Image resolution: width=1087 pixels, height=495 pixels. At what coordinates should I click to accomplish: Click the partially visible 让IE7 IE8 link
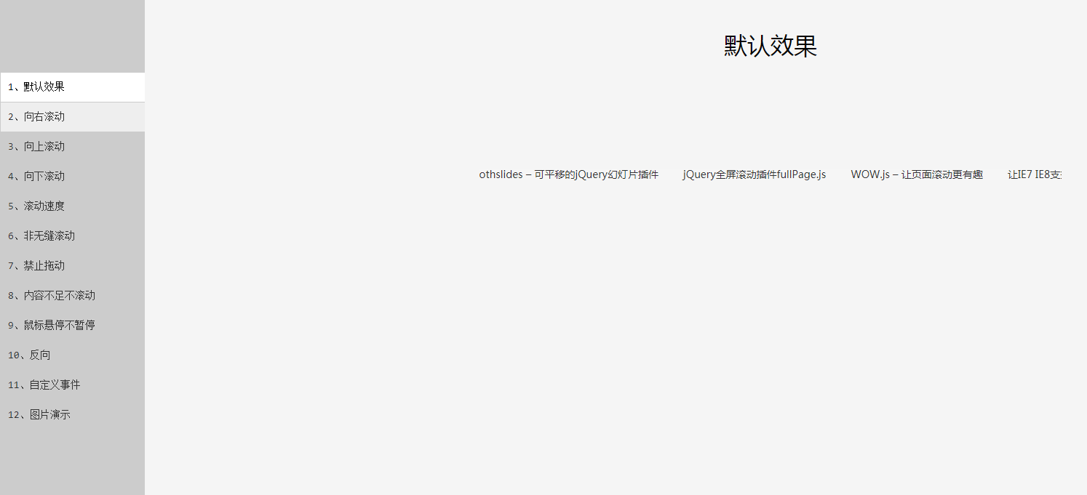(1034, 175)
